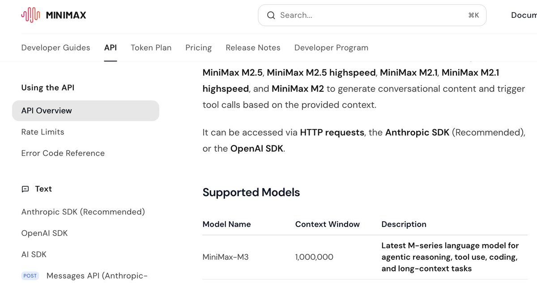This screenshot has width=537, height=283.
Task: Click the bold HTTP requests text
Action: (332, 133)
